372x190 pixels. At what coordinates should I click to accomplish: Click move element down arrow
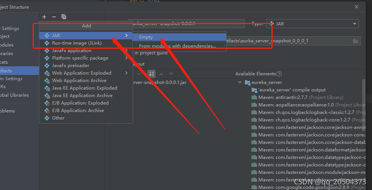tap(171, 74)
